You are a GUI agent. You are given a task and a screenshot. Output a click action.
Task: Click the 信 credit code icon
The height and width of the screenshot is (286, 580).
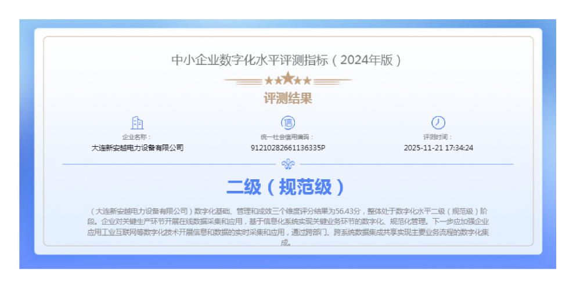[288, 122]
